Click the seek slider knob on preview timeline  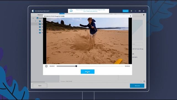[x=76, y=66]
